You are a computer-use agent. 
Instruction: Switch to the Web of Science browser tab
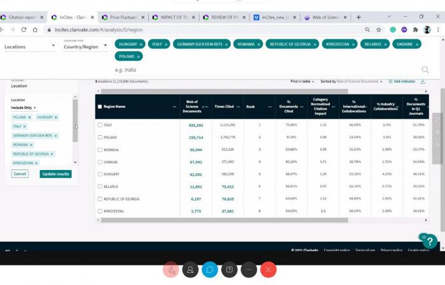coord(324,17)
